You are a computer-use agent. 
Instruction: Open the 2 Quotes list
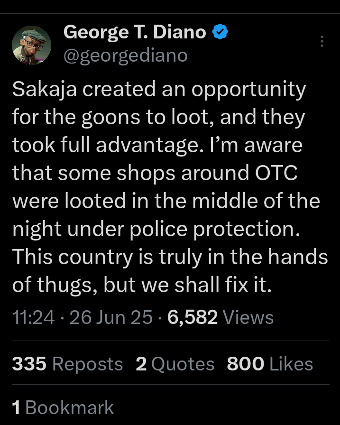175,364
